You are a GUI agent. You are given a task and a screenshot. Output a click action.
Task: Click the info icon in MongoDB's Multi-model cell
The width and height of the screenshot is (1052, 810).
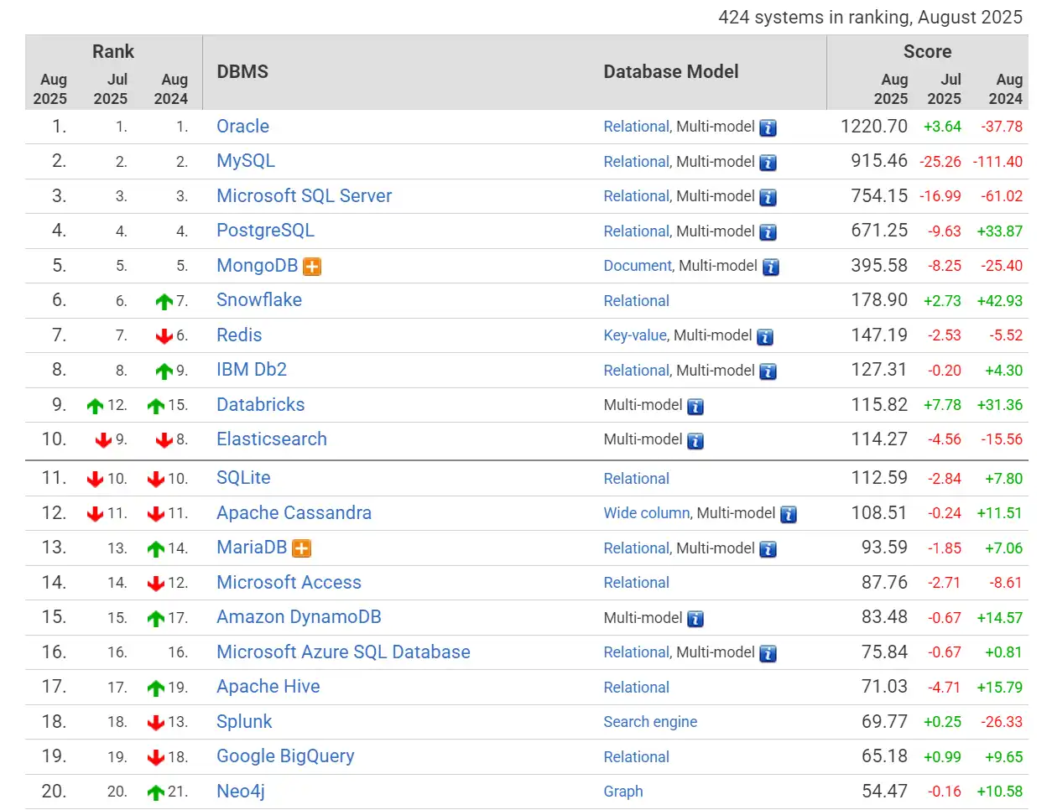(770, 267)
